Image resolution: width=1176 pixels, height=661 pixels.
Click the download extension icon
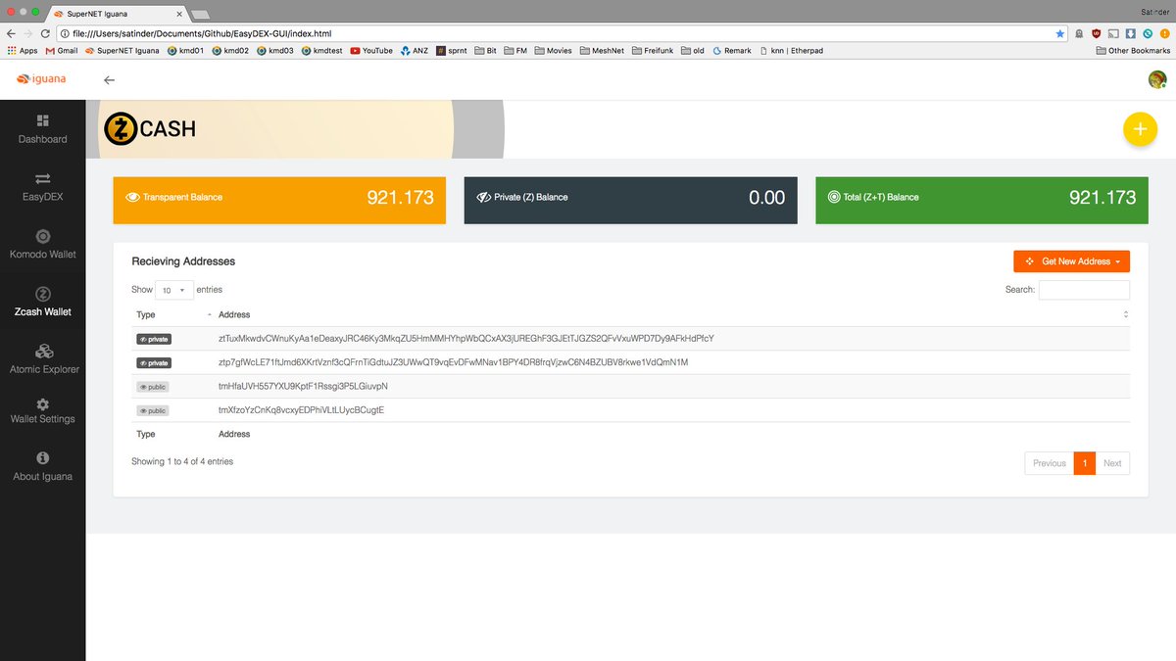point(1130,33)
